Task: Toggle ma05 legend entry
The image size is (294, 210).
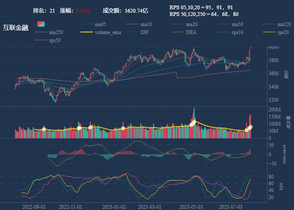Action: click(93, 24)
